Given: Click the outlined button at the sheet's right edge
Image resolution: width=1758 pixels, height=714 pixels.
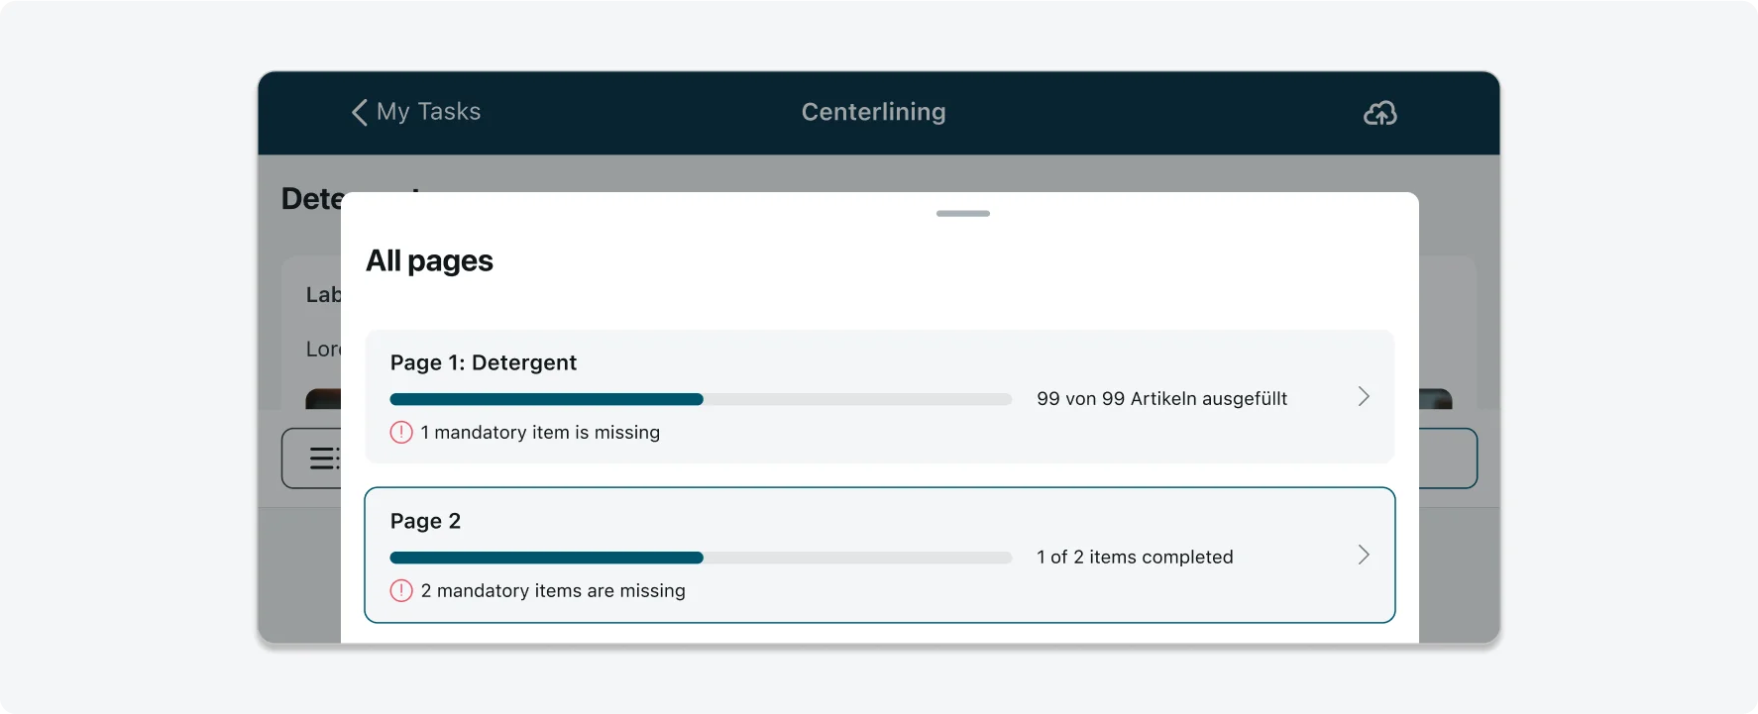Looking at the screenshot, I should [1448, 459].
